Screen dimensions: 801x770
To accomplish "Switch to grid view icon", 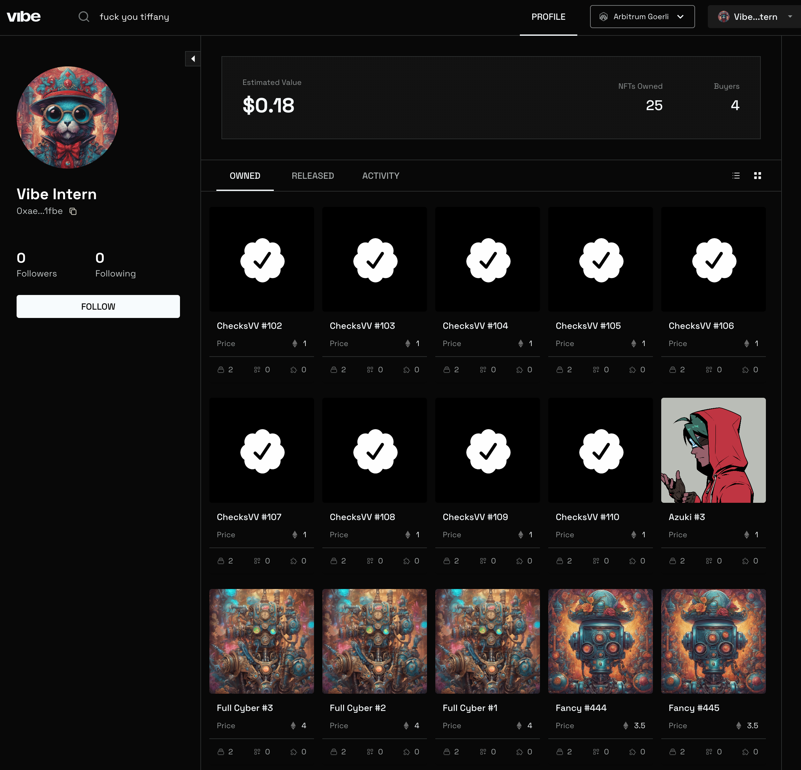I will (x=757, y=176).
